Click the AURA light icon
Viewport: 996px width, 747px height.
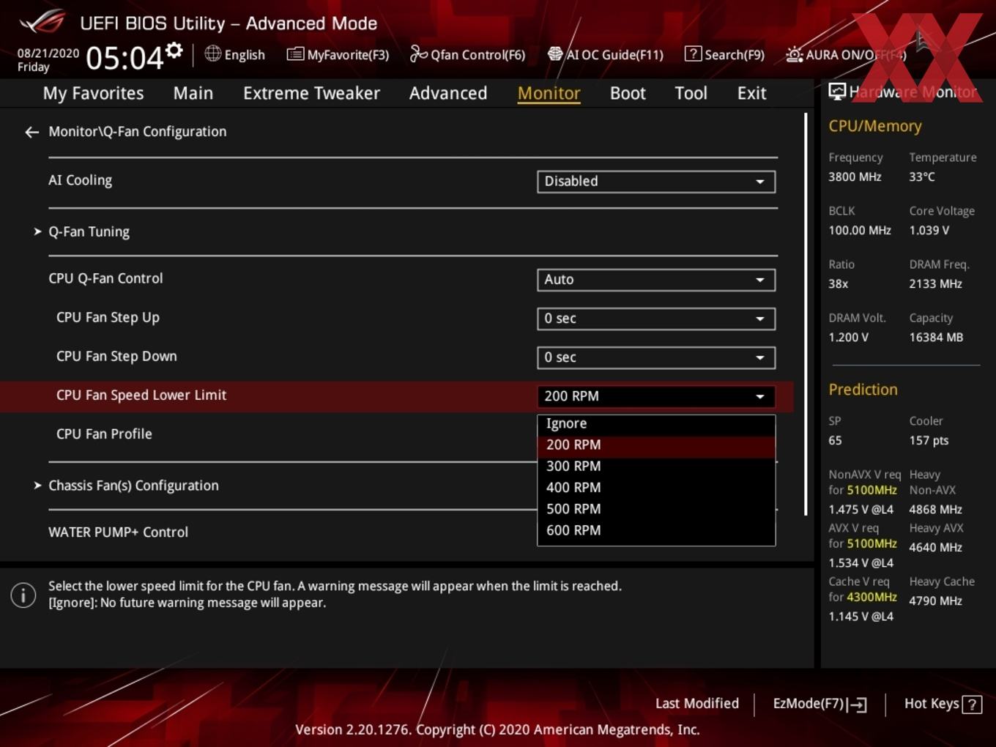pos(794,54)
